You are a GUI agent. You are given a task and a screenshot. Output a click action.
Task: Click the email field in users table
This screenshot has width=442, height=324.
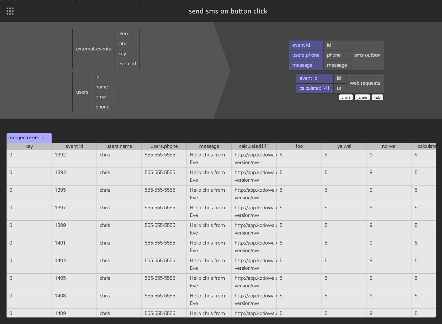click(x=102, y=97)
